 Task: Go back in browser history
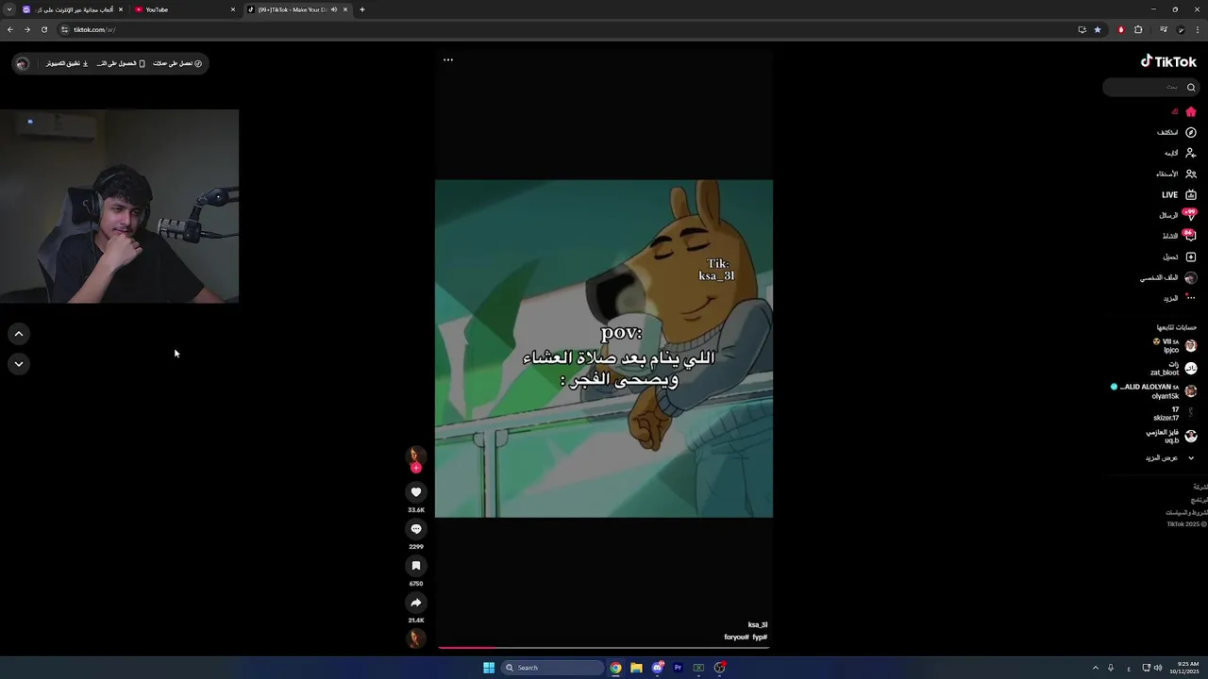[9, 29]
